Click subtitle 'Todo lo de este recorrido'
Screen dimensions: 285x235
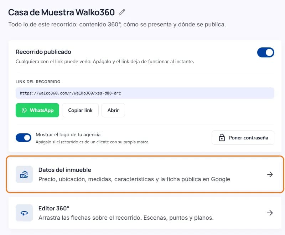click(x=43, y=24)
